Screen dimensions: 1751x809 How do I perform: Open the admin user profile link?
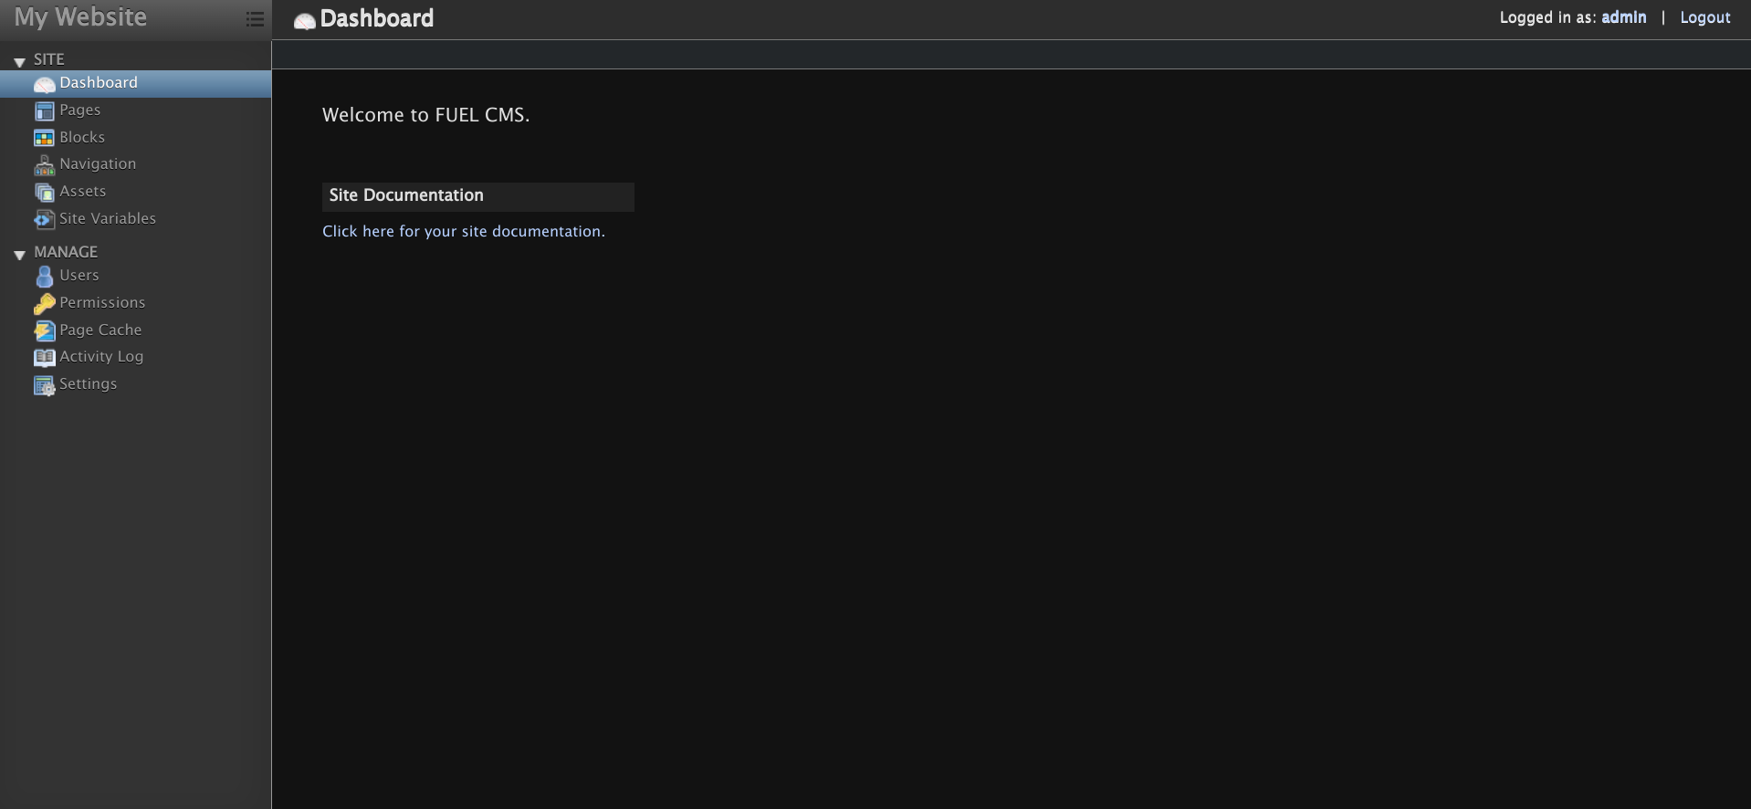1623,18
